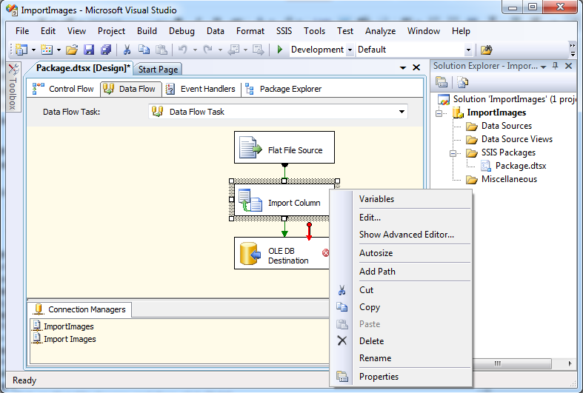Click the Save All toolbar icon
Image resolution: width=583 pixels, height=393 pixels.
point(106,50)
